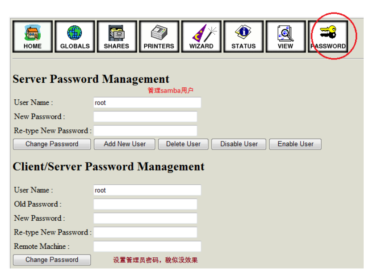Screen dimensions: 369x273
Task: Click the Enable User button
Action: pos(295,144)
